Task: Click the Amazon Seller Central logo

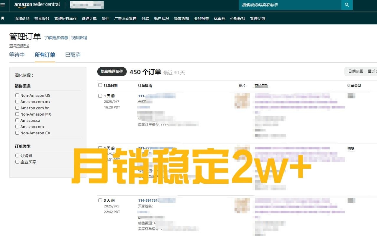Action: [x=37, y=5]
